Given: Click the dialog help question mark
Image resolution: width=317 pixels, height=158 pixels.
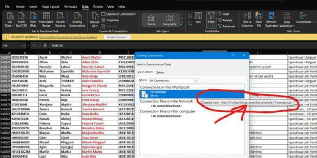Looking at the screenshot, I should coord(233,56).
